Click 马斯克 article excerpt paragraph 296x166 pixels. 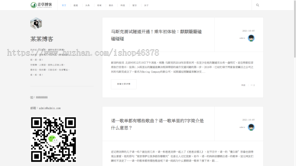coord(182,67)
